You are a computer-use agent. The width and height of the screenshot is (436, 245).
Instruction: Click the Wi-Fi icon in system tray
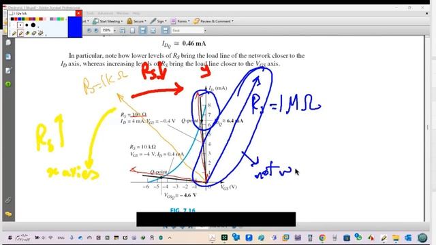[50, 238]
